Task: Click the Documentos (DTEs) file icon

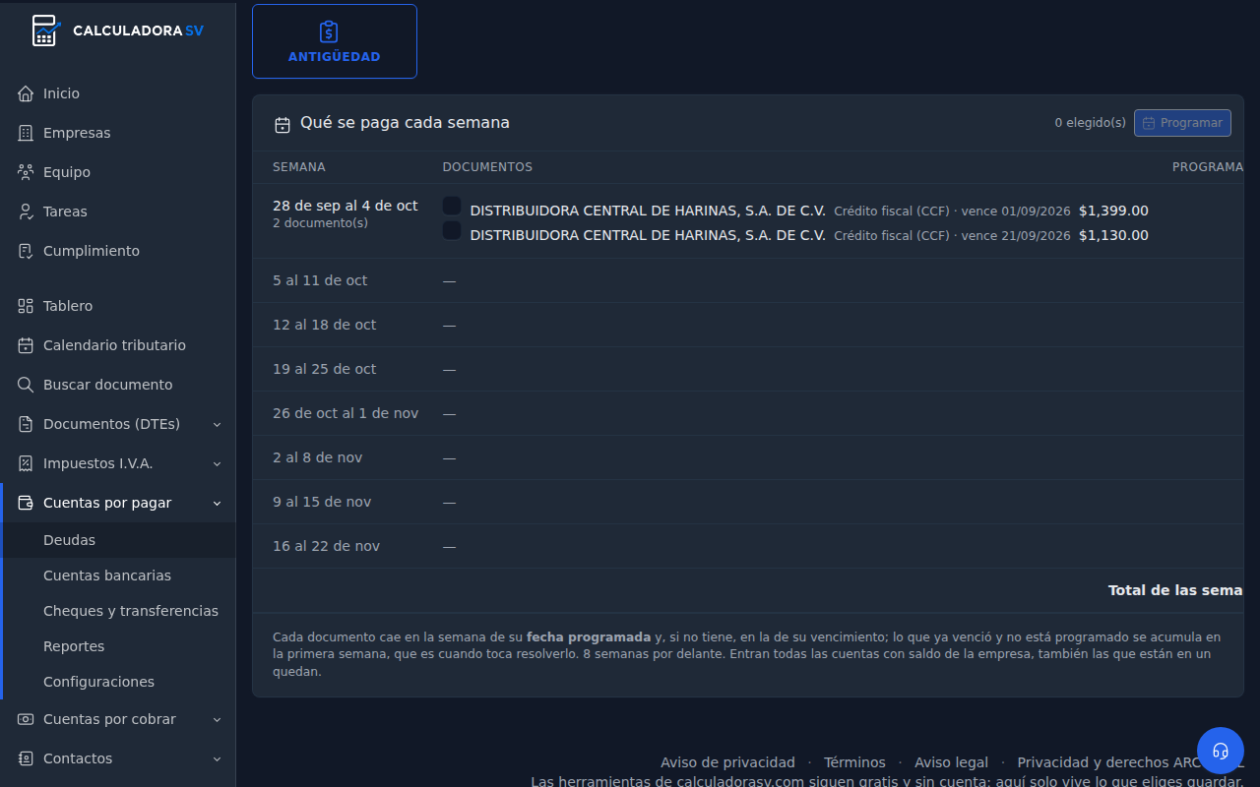Action: click(26, 424)
